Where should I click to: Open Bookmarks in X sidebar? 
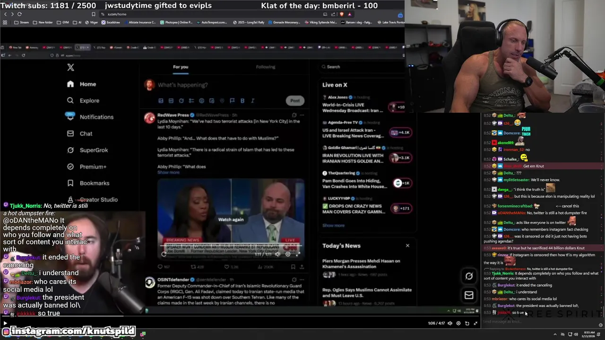pos(88,183)
